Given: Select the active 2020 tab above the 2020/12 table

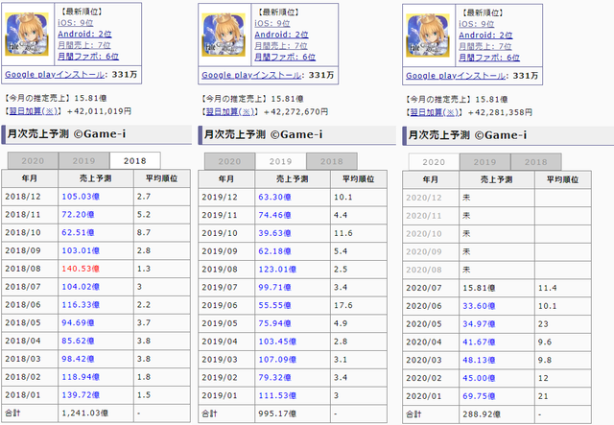Looking at the screenshot, I should (434, 162).
